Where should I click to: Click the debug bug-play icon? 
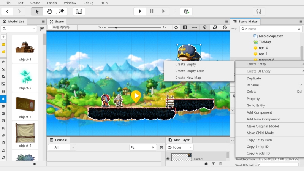186,11
